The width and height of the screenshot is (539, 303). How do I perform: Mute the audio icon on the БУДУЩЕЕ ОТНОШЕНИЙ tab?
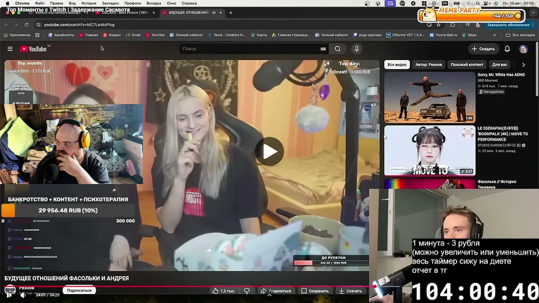click(214, 13)
